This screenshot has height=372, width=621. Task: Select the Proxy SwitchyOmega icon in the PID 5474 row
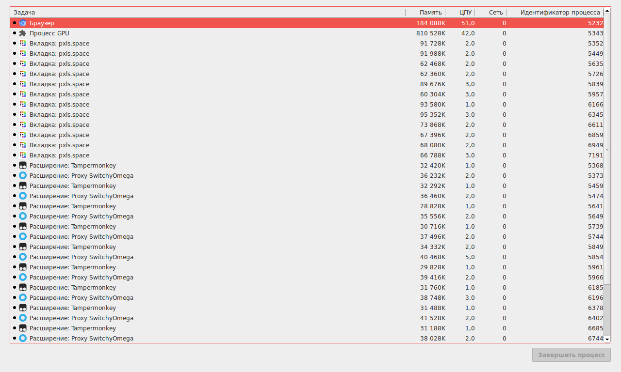tap(23, 196)
